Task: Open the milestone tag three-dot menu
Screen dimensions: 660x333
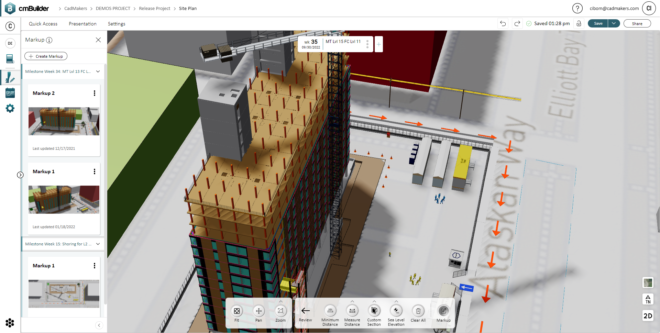Action: (367, 44)
